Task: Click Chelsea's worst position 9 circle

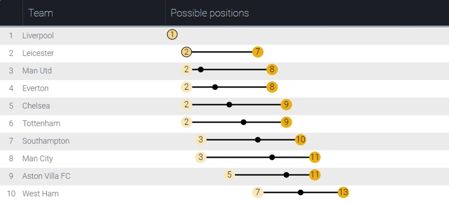Action: tap(286, 105)
